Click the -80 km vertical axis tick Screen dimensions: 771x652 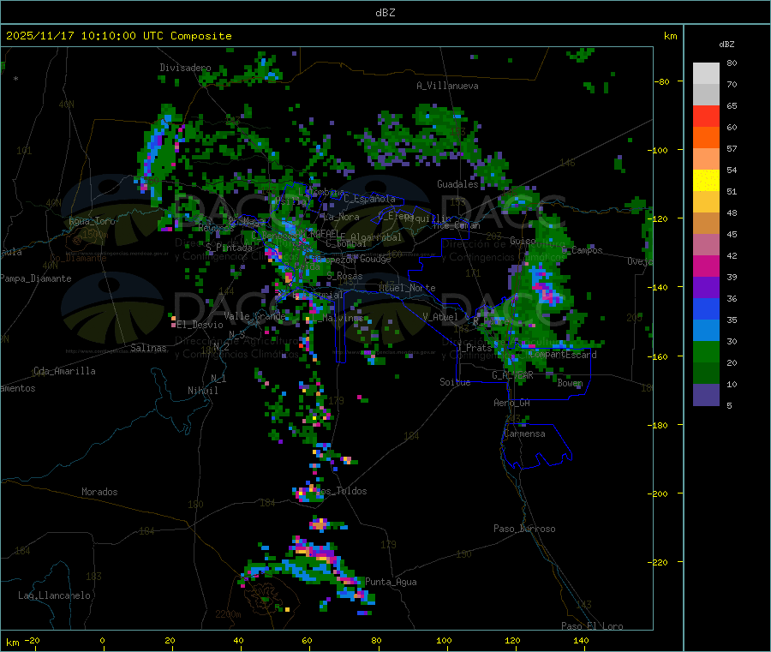[662, 81]
